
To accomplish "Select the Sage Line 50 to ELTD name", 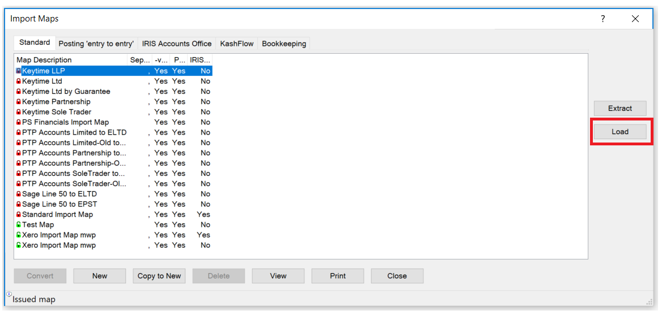I will point(60,194).
